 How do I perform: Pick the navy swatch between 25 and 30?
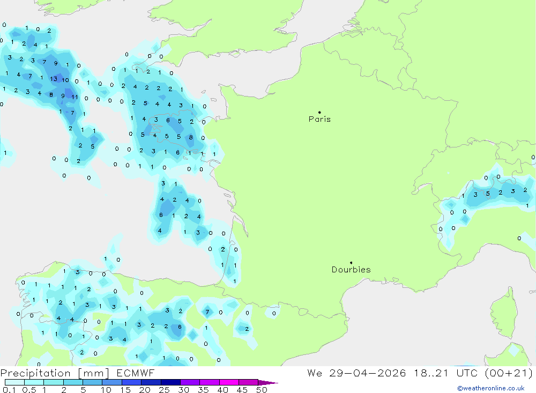pyautogui.click(x=170, y=382)
